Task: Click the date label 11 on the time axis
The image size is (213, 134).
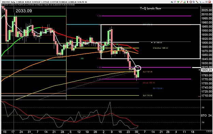Action: pyautogui.click(x=184, y=132)
